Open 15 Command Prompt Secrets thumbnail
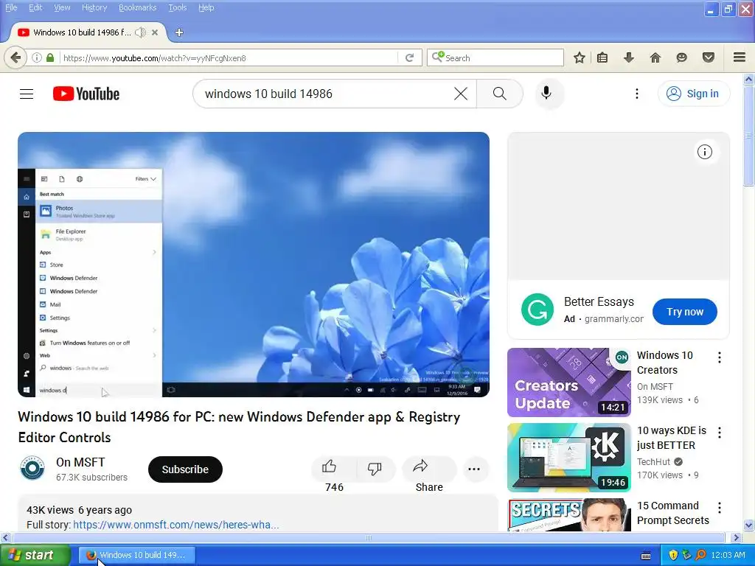The height and width of the screenshot is (566, 755). [569, 514]
